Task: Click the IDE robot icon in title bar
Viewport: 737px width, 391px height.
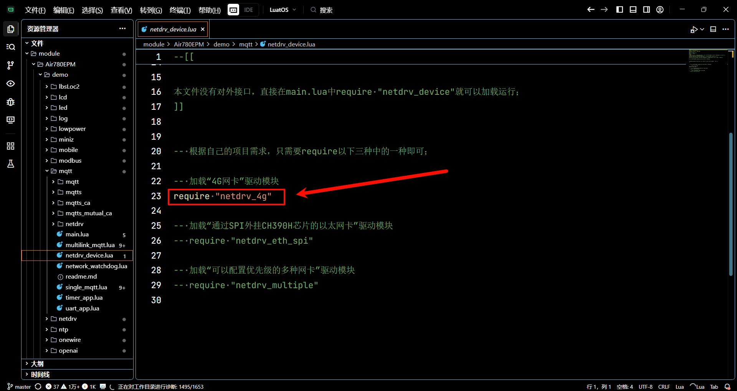Action: point(233,10)
